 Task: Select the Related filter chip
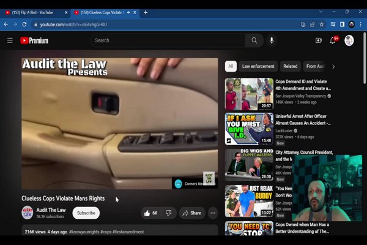290,66
